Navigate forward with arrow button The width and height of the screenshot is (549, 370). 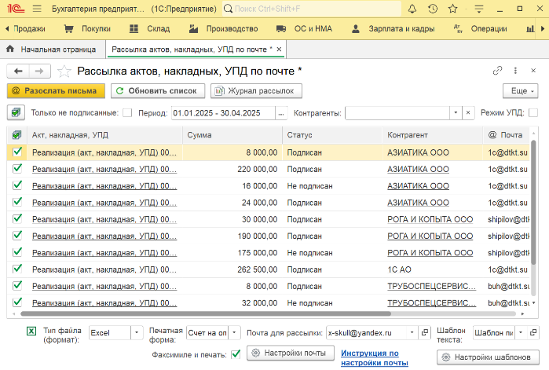pos(39,71)
